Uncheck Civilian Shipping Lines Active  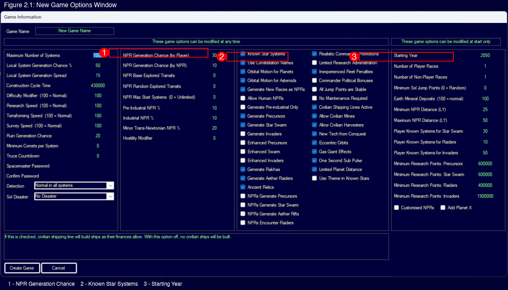314,107
